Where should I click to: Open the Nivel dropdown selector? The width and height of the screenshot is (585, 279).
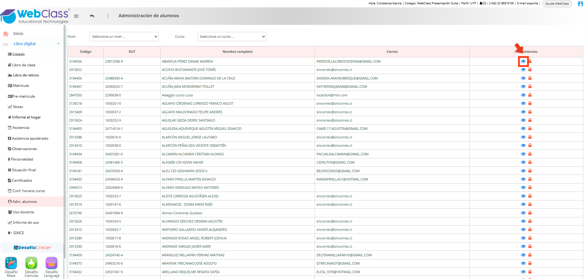coord(124,37)
